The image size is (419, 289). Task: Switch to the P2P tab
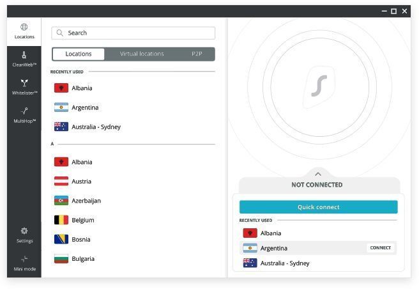[197, 54]
